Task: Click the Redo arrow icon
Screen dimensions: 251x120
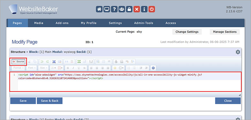Action: point(48,62)
